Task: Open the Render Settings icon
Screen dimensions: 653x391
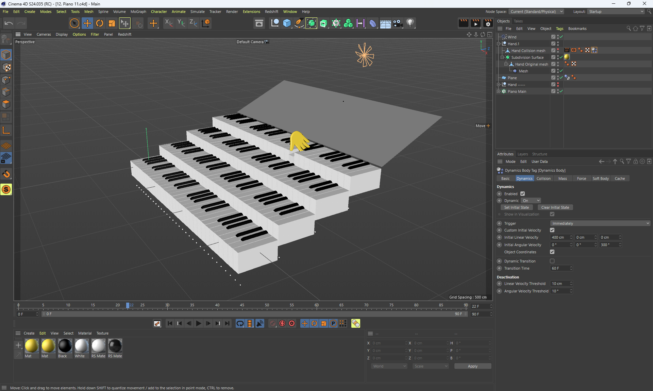Action: tap(488, 23)
